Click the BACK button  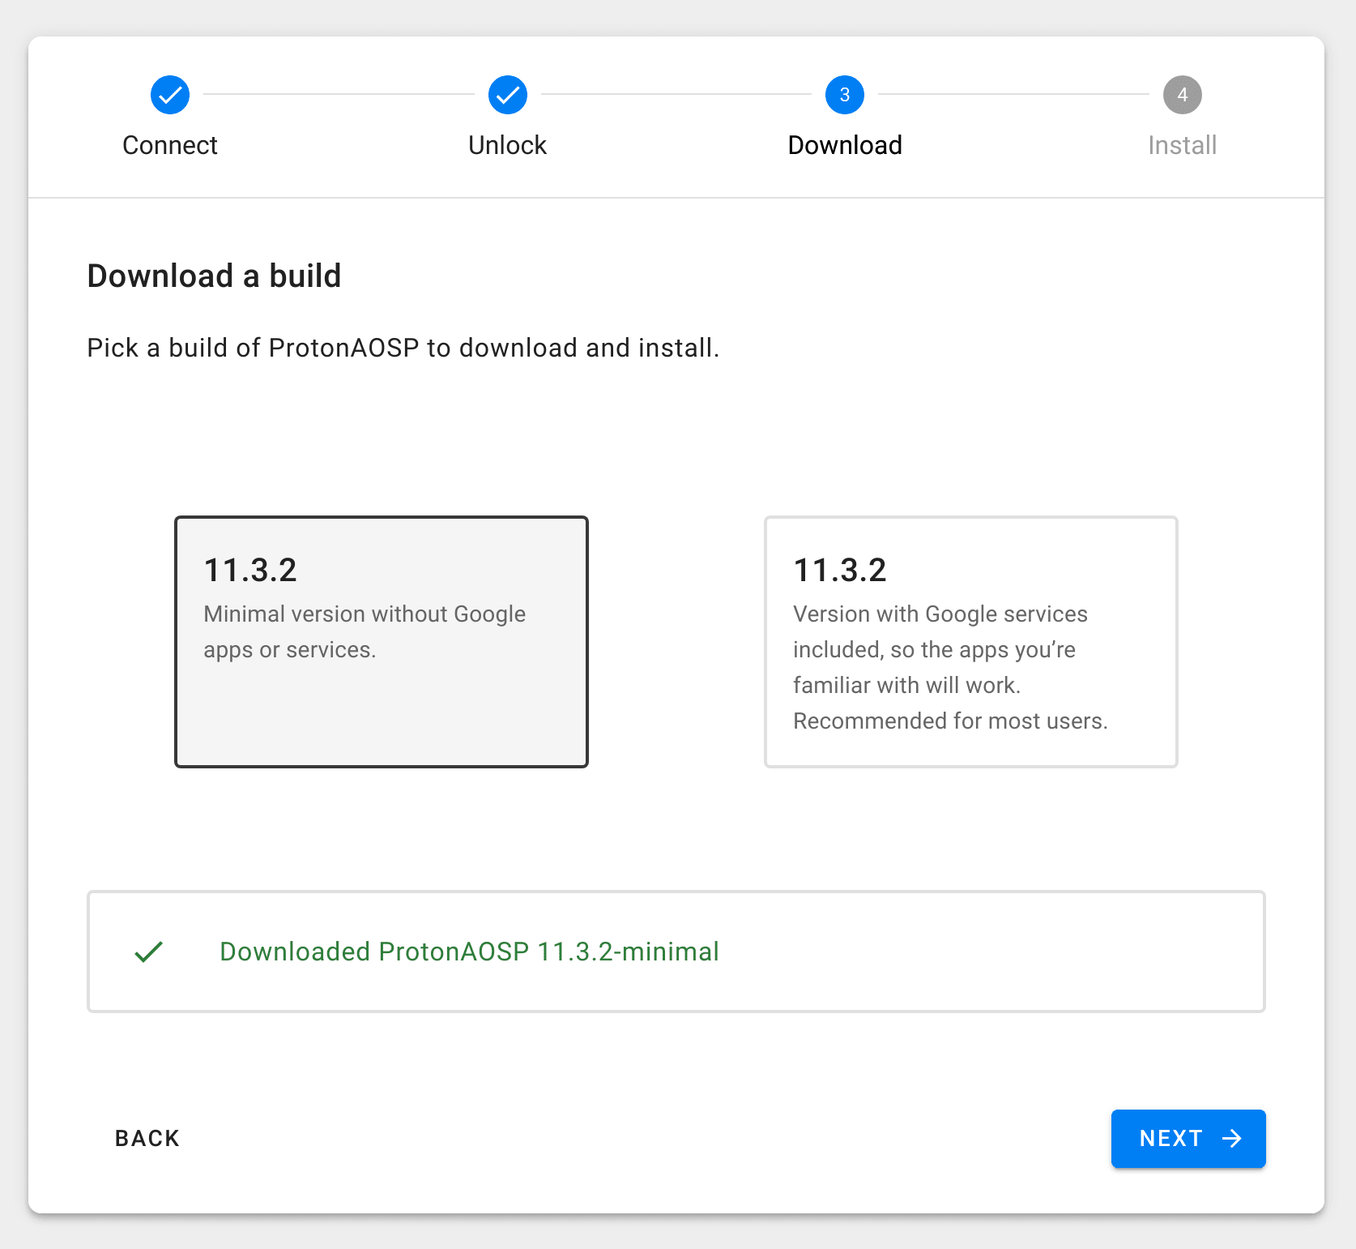[147, 1139]
